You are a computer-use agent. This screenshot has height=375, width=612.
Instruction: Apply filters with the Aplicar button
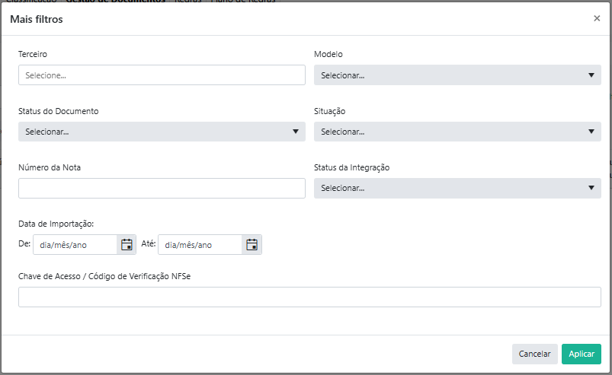581,354
